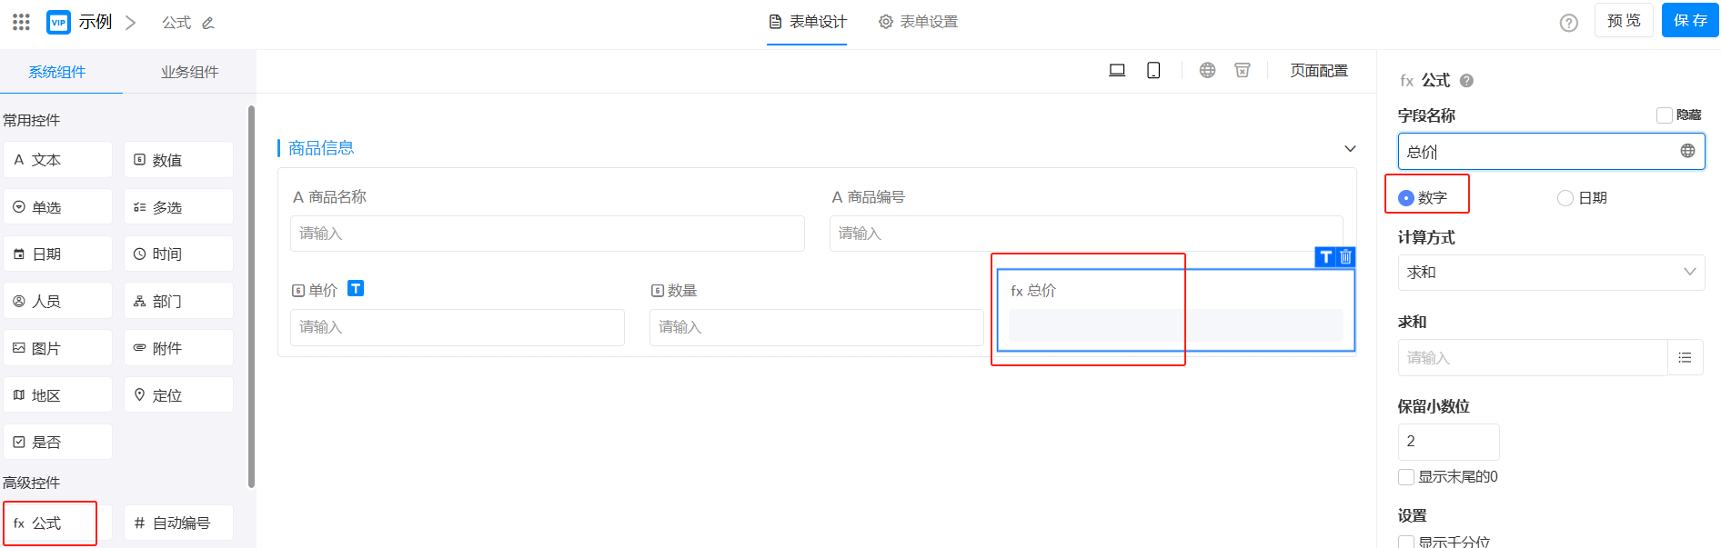Click the globe language icon in toolbar

tap(1207, 71)
